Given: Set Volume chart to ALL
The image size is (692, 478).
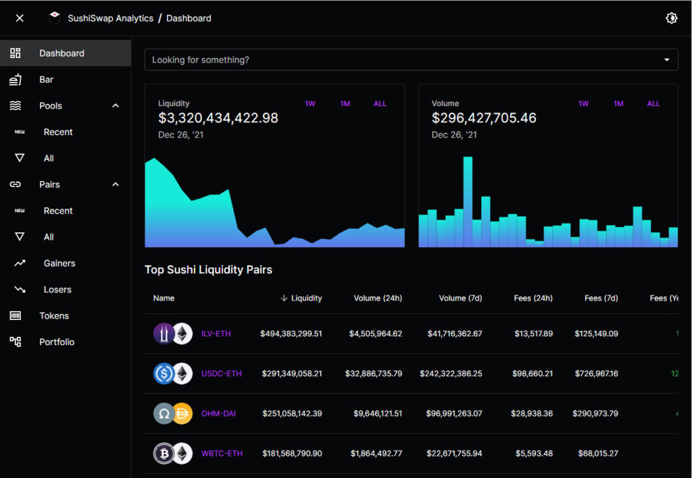Looking at the screenshot, I should pyautogui.click(x=653, y=103).
